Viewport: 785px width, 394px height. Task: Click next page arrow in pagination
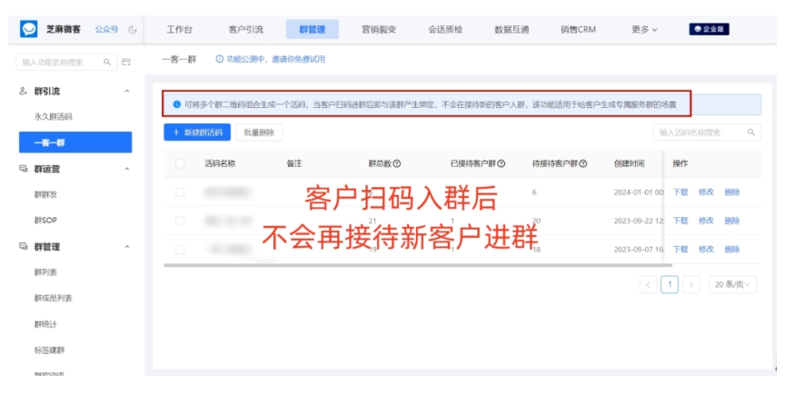click(x=691, y=285)
